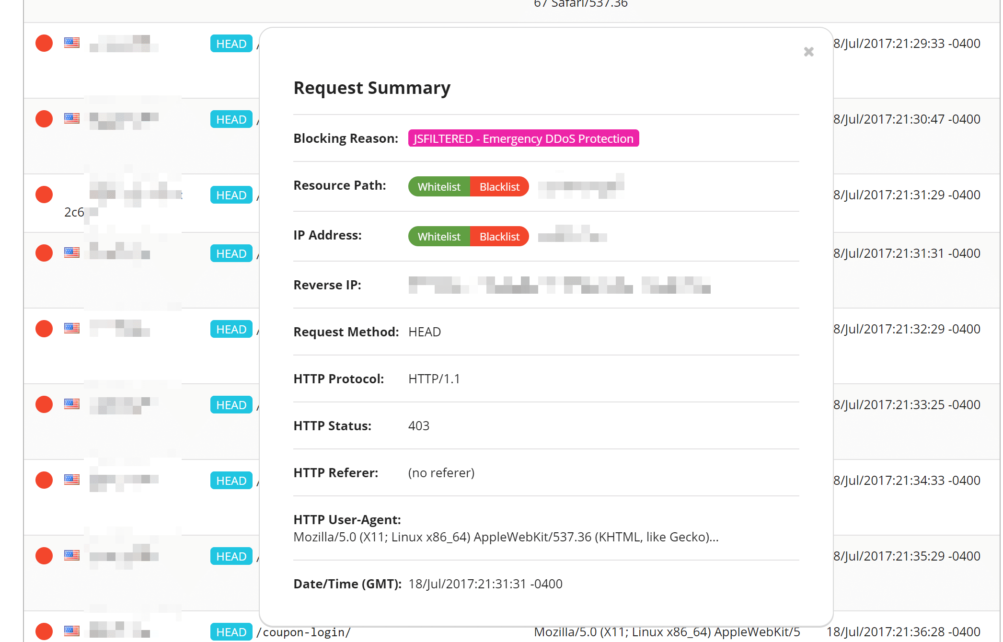
Task: Close the Request Summary modal
Action: (x=808, y=52)
